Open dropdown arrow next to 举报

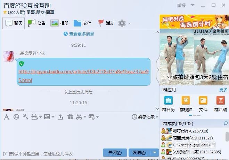[x=193, y=5]
